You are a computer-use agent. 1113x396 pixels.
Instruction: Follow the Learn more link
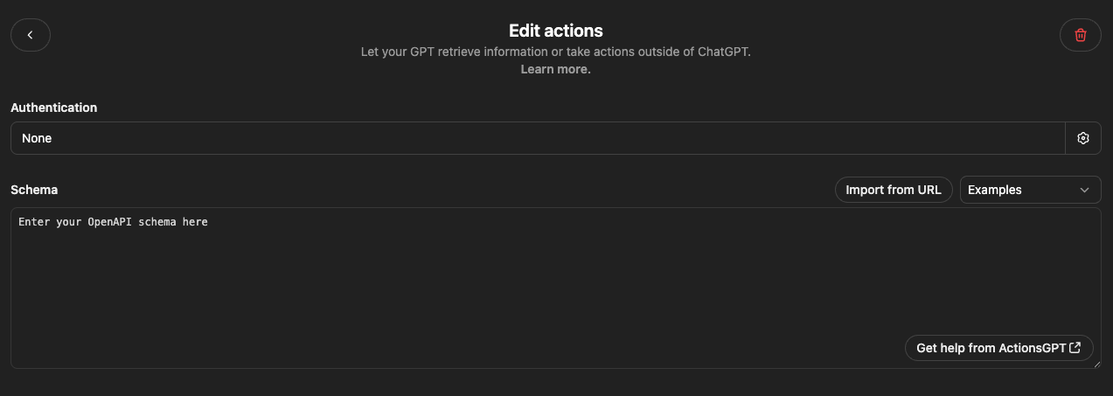556,69
